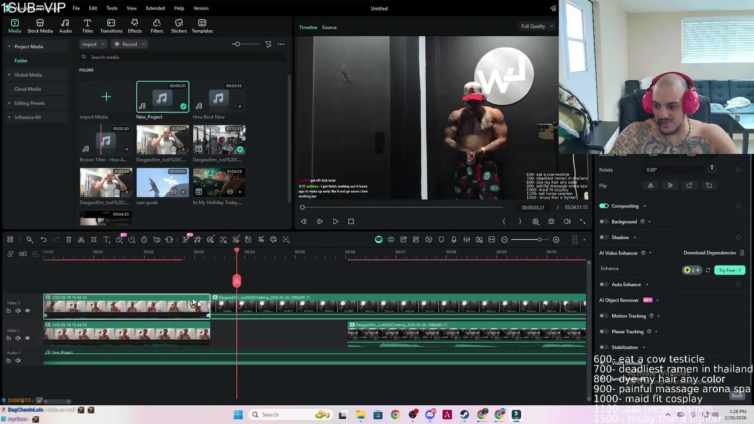Zoom out the timeline with minus icon

pyautogui.click(x=504, y=240)
